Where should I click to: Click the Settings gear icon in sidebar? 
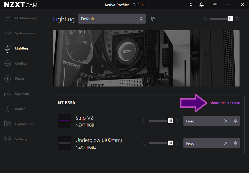click(x=8, y=139)
